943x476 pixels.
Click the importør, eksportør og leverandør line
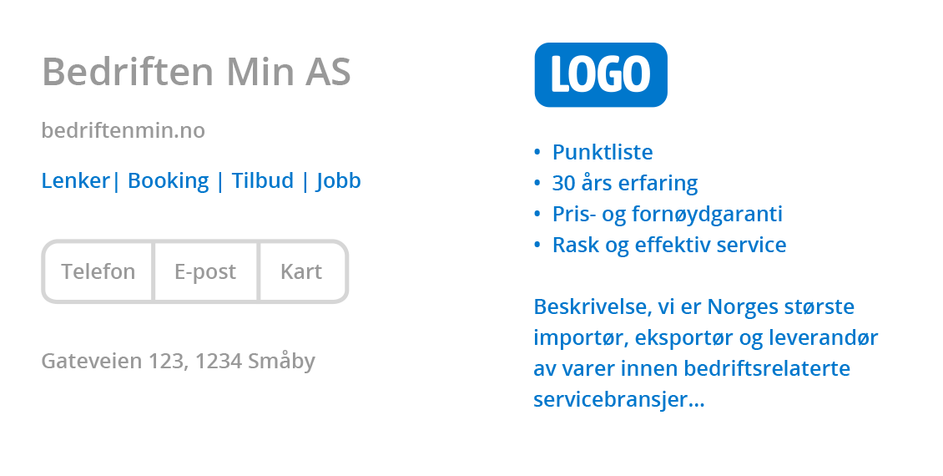(x=706, y=338)
